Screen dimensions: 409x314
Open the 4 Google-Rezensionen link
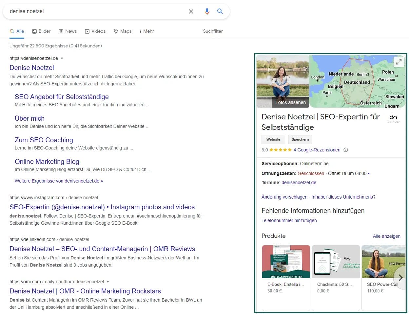317,150
